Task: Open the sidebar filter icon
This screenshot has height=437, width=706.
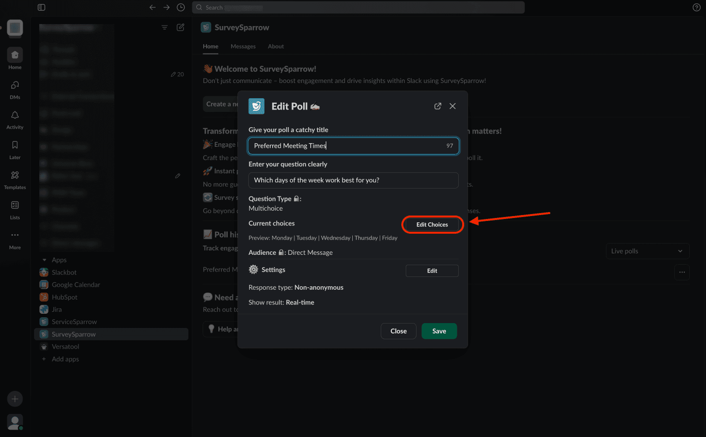Action: pos(165,27)
